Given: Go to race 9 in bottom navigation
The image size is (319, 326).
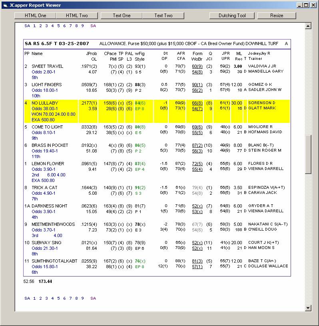Looking at the screenshot, I should tap(82, 298).
